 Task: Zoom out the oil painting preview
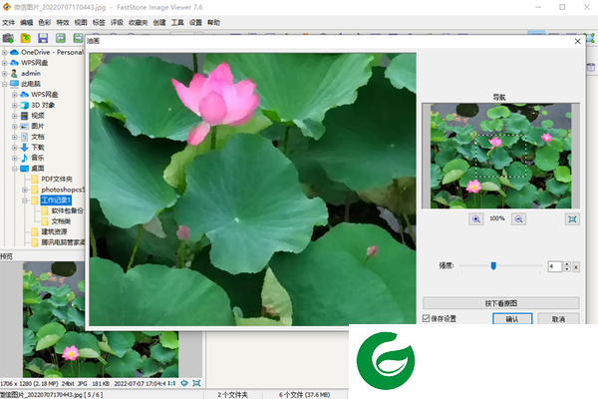pyautogui.click(x=518, y=218)
